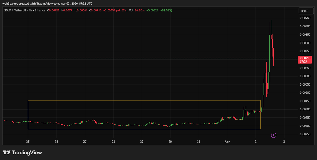Click the 0.00450 price axis label
317x160 pixels.
click(305, 101)
